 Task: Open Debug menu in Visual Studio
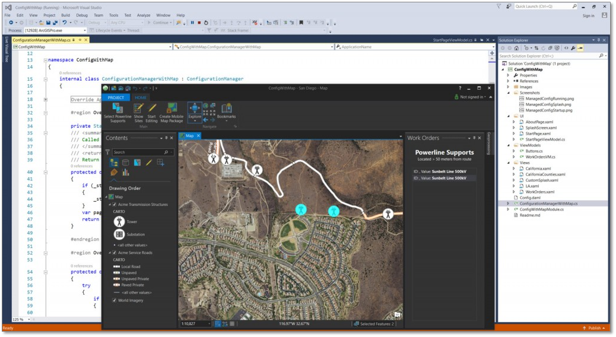[x=82, y=15]
